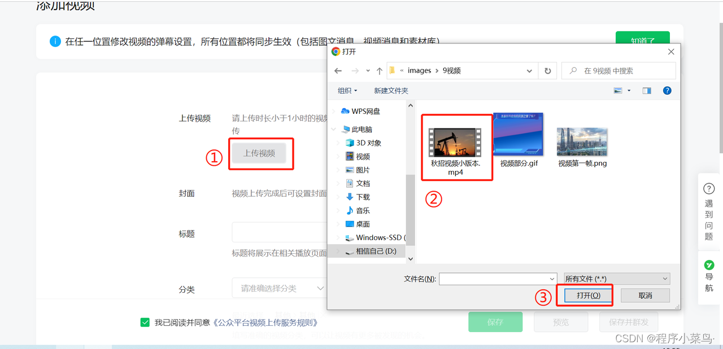Image resolution: width=723 pixels, height=349 pixels.
Task: Click the blue info icon in notice
Action: tap(55, 41)
